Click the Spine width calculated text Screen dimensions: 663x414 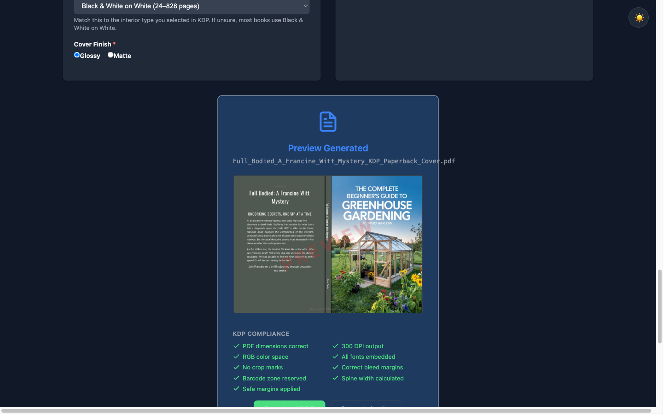(372, 378)
